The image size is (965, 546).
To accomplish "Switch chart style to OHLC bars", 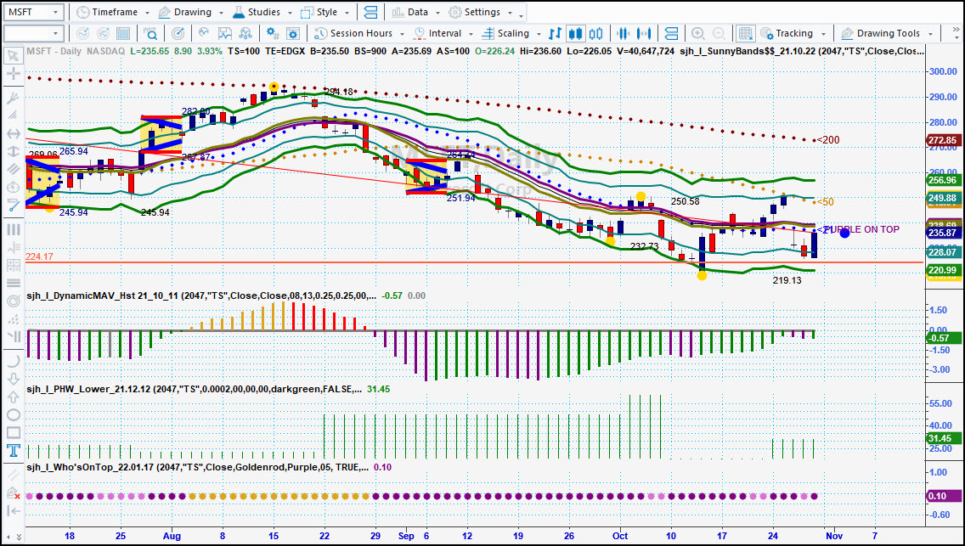I will click(x=555, y=33).
